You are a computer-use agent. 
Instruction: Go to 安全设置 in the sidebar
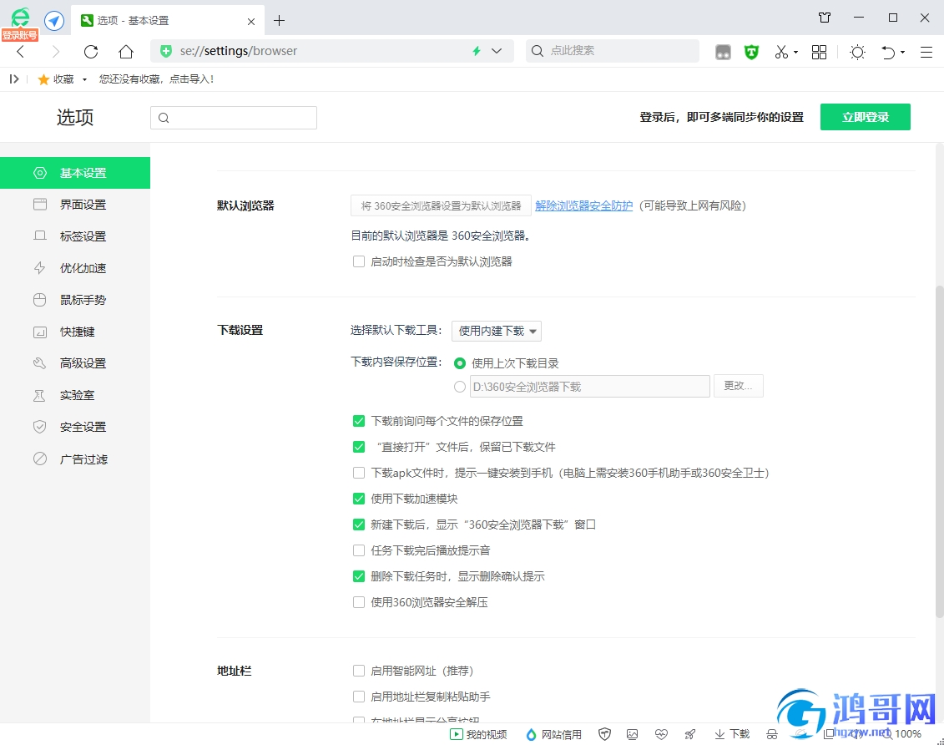point(75,427)
